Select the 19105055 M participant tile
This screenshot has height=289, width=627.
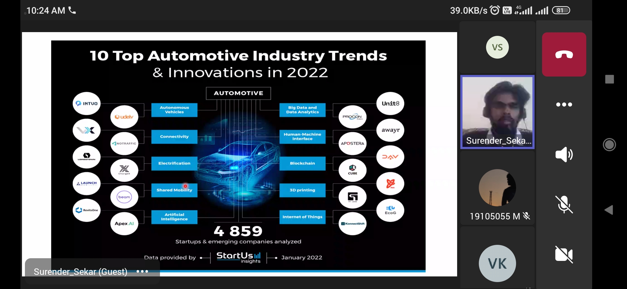[497, 188]
